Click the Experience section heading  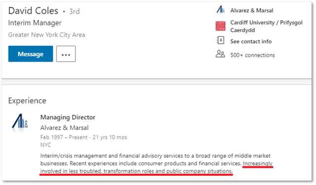click(x=27, y=101)
